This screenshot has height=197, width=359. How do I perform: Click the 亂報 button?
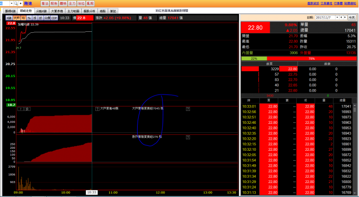[x=90, y=3]
